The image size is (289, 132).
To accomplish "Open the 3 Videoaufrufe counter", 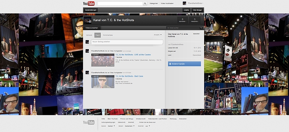I will click(x=195, y=20).
